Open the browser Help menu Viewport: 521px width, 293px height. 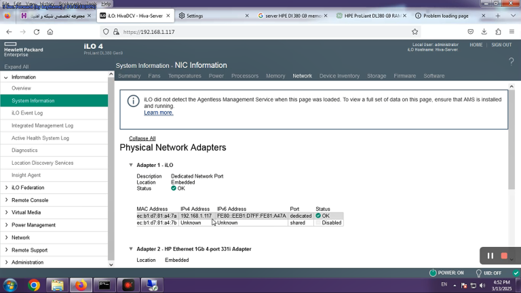(x=106, y=3)
